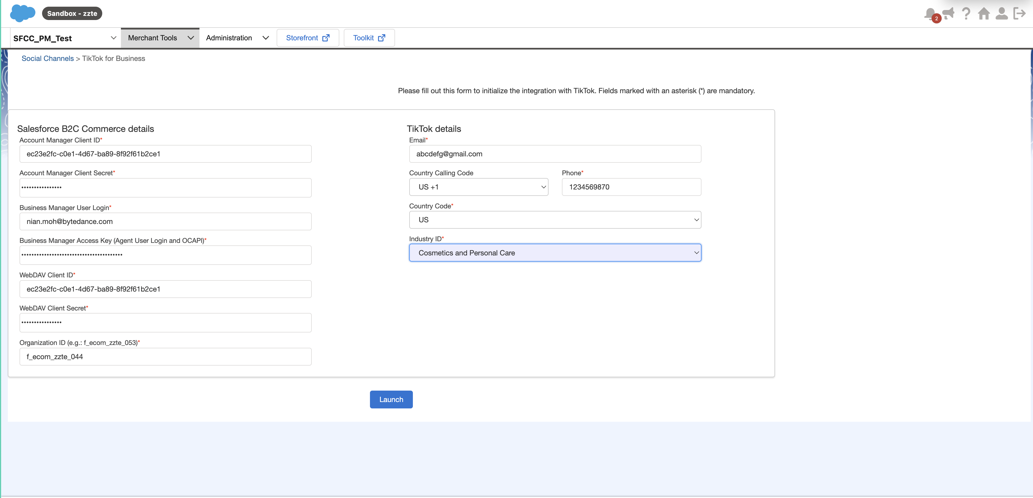Viewport: 1033px width, 498px height.
Task: Open the Country Calling Code dropdown
Action: click(478, 187)
